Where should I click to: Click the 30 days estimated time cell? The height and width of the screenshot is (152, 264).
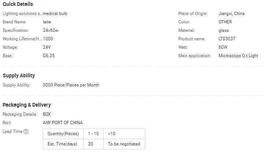click(x=90, y=144)
